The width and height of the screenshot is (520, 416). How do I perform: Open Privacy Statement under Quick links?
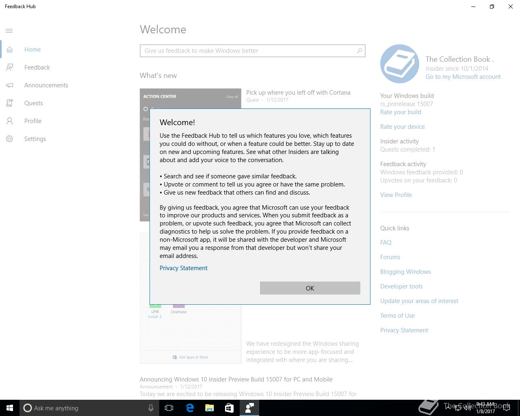point(404,330)
